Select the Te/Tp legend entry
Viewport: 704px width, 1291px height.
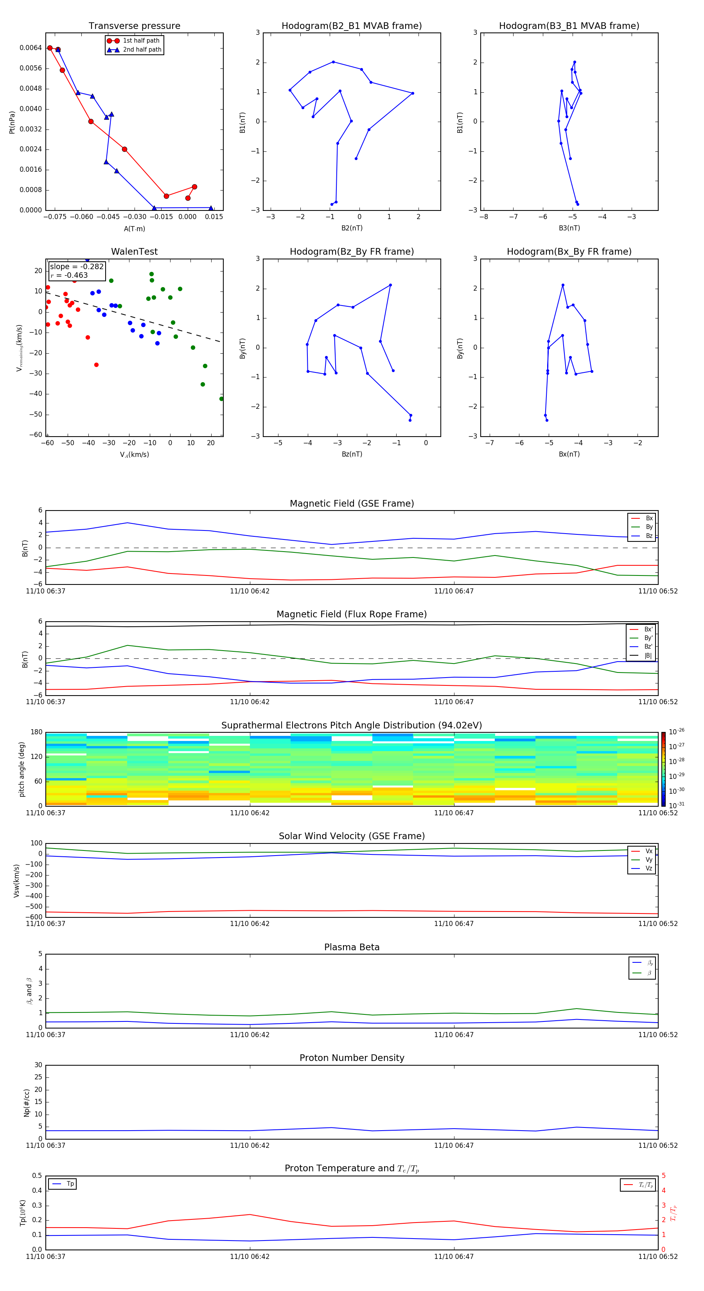pos(638,1185)
